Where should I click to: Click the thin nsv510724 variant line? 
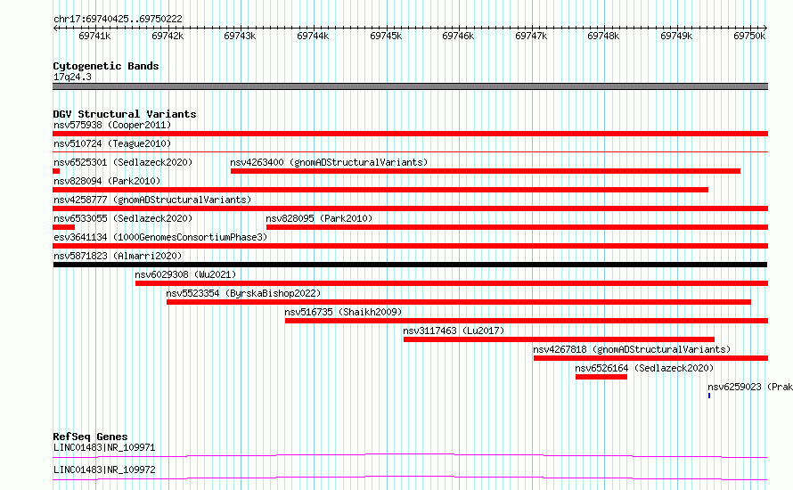tap(410, 151)
